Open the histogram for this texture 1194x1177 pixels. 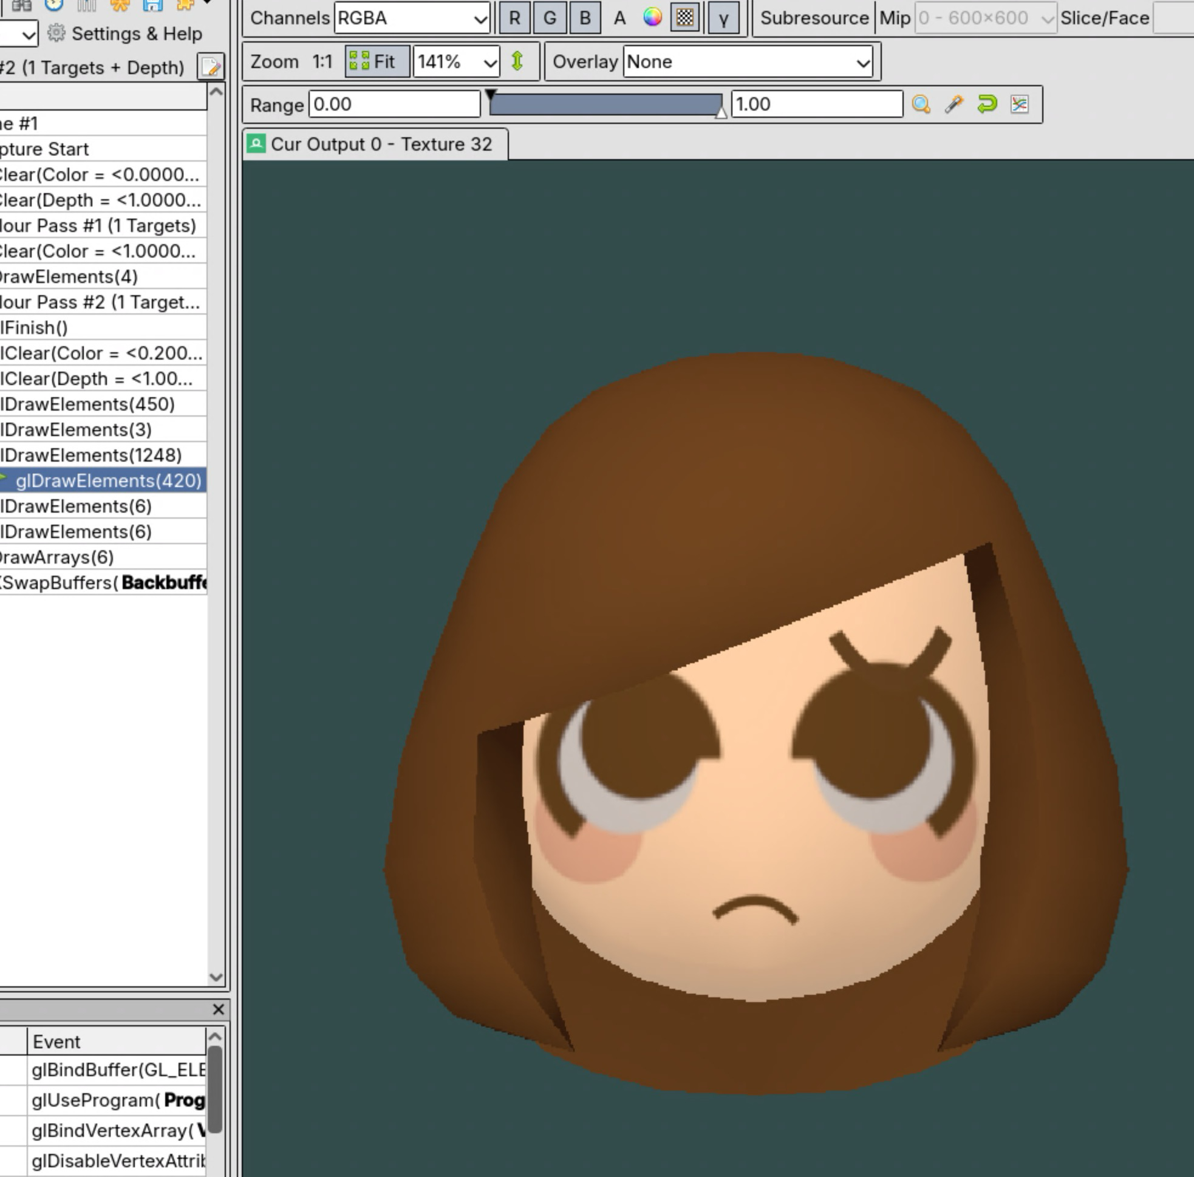coord(1020,104)
